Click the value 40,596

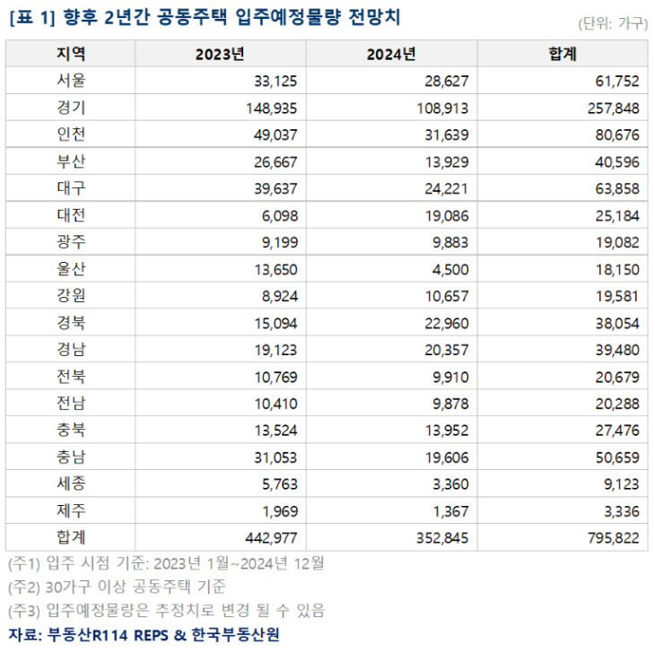coord(617,162)
